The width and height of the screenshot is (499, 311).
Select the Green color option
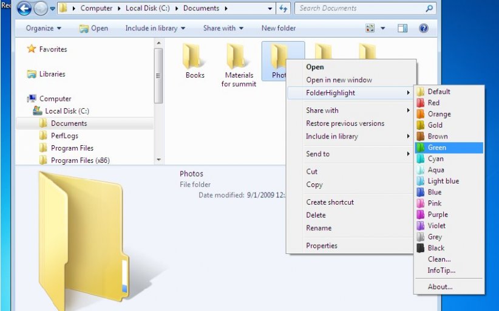click(x=437, y=148)
